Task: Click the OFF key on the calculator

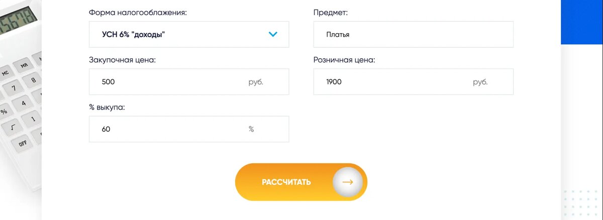Action: click(23, 143)
